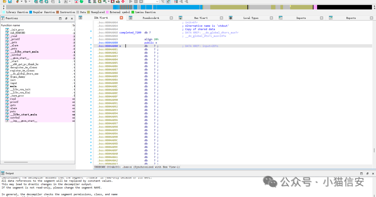The width and height of the screenshot is (376, 197).
Task: Click the Lumina function green swatch
Action: (x=133, y=12)
